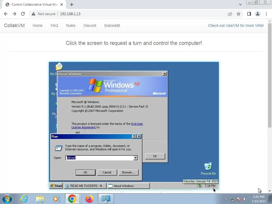Image resolution: width=272 pixels, height=204 pixels.
Task: Open a new browser tab
Action: [x=72, y=5]
